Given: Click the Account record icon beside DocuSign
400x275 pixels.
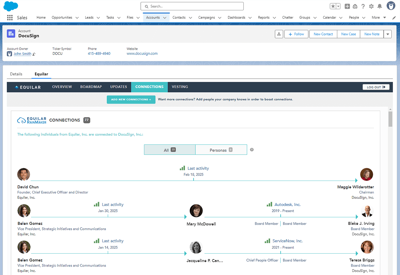Looking at the screenshot, I should click(11, 33).
